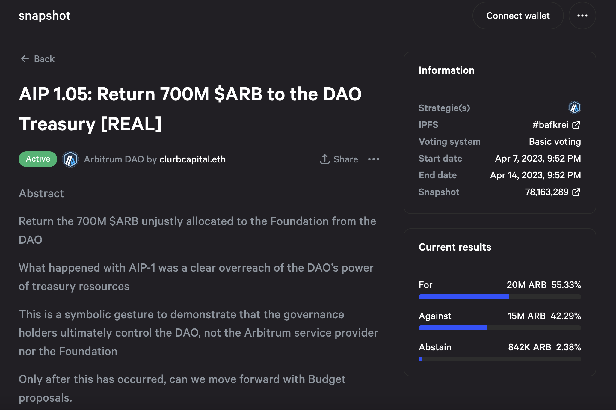Image resolution: width=616 pixels, height=410 pixels.
Task: Click the Share upload icon
Action: (325, 159)
